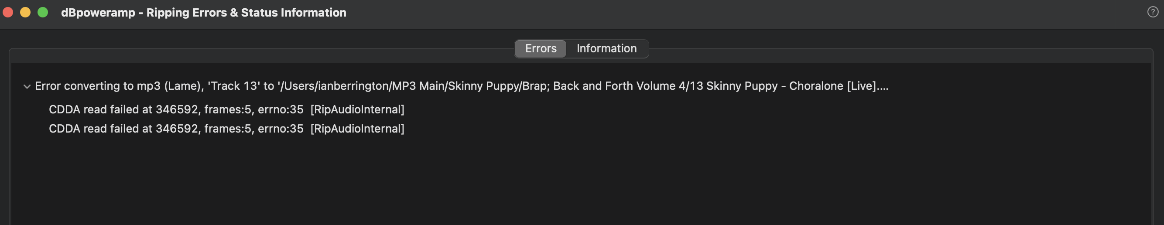Zoom the window with the green button
The image size is (1164, 225).
click(43, 12)
